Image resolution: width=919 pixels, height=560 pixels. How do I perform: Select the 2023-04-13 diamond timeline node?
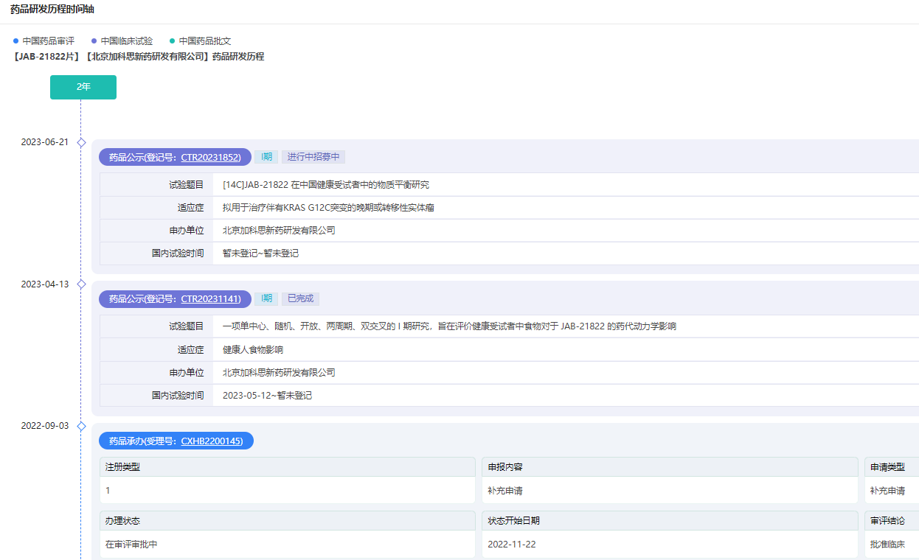click(81, 284)
